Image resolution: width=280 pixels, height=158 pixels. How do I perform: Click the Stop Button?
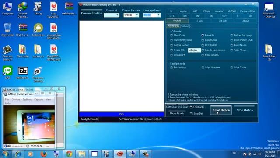click(245, 110)
